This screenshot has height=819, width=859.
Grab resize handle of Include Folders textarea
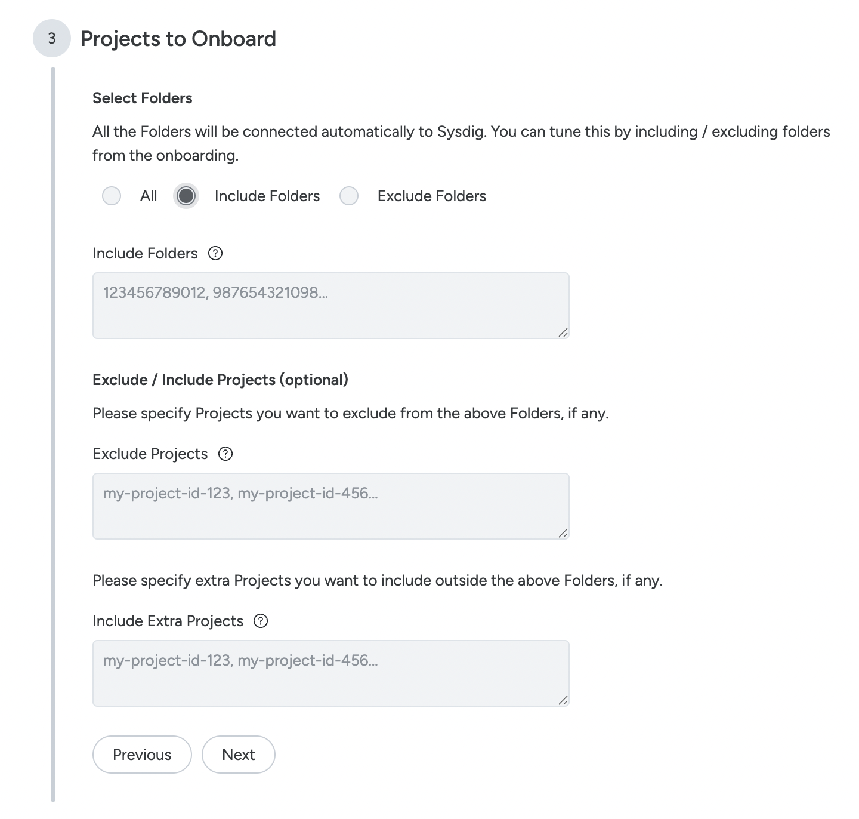pyautogui.click(x=563, y=332)
